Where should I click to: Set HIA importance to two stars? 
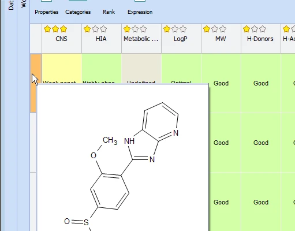click(x=95, y=29)
